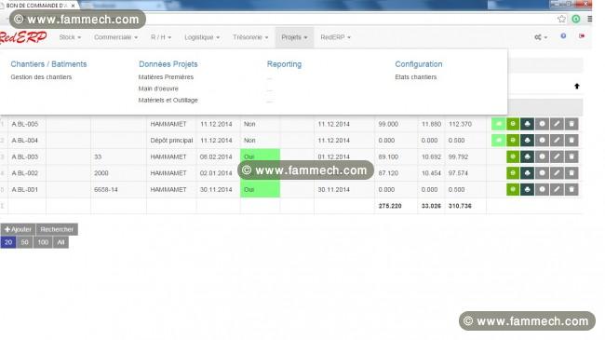Screen dimensions: 605x340
Task: Expand the Trésorerie dropdown
Action: click(250, 37)
